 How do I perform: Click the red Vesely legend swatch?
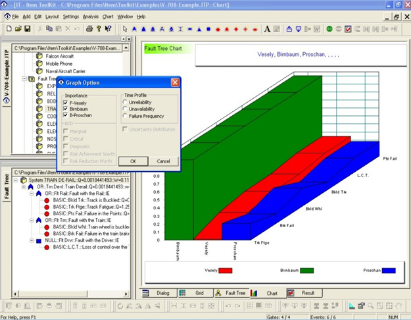click(x=226, y=270)
